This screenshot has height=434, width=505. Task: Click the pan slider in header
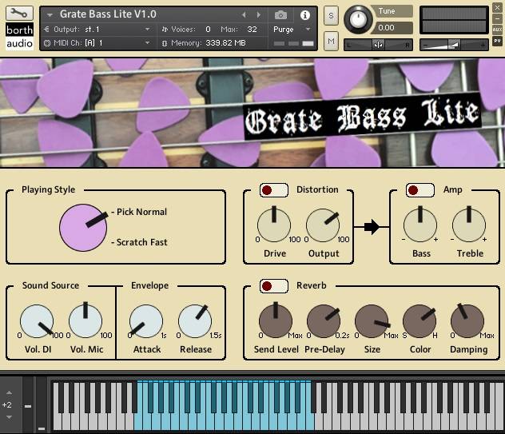(377, 45)
